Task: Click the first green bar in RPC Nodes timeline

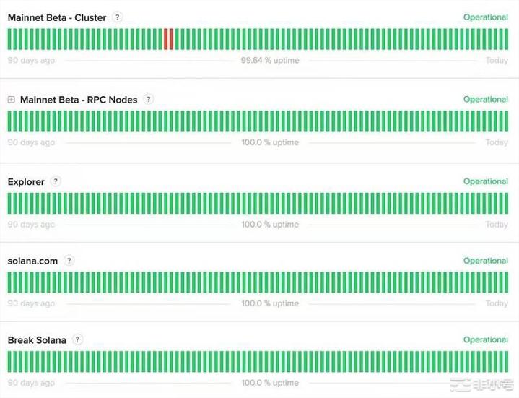Action: tap(10, 121)
